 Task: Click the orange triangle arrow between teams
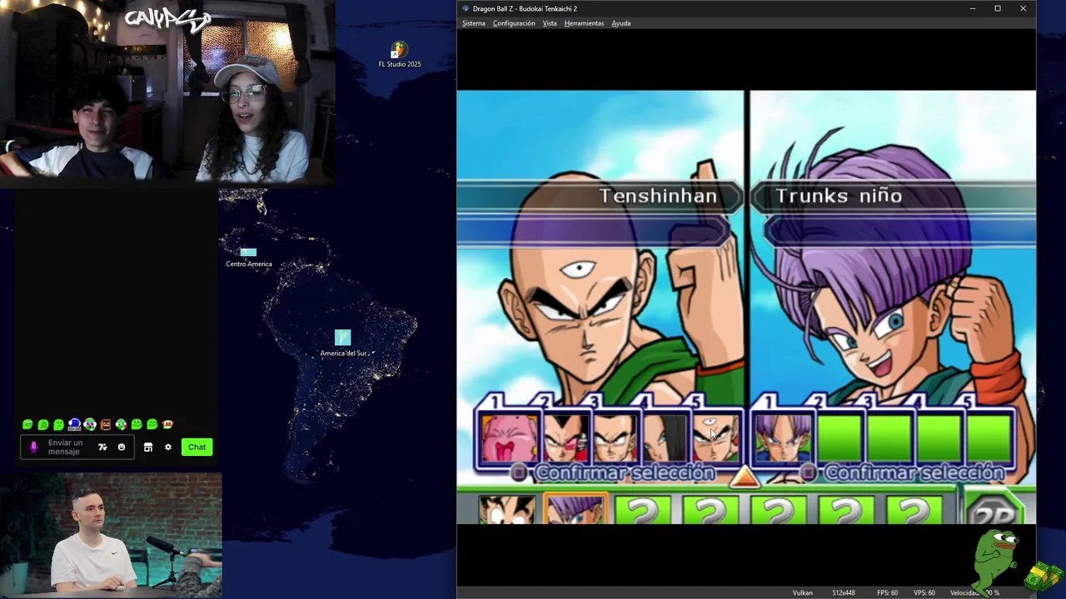745,477
